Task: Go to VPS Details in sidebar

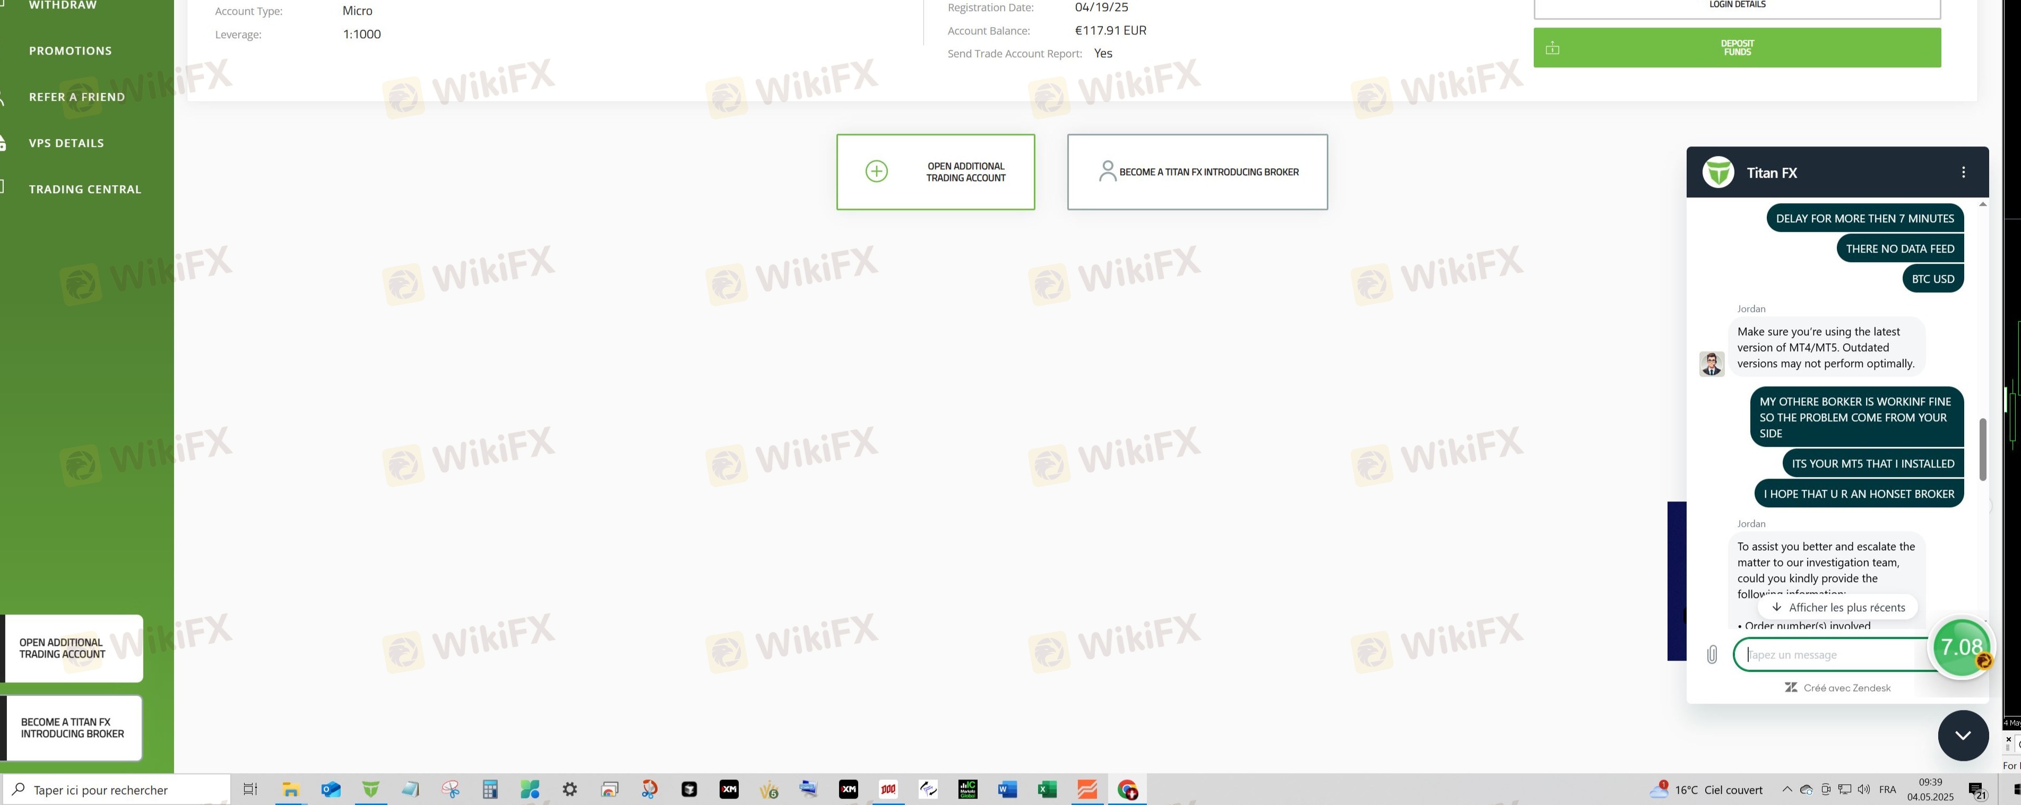Action: tap(67, 143)
